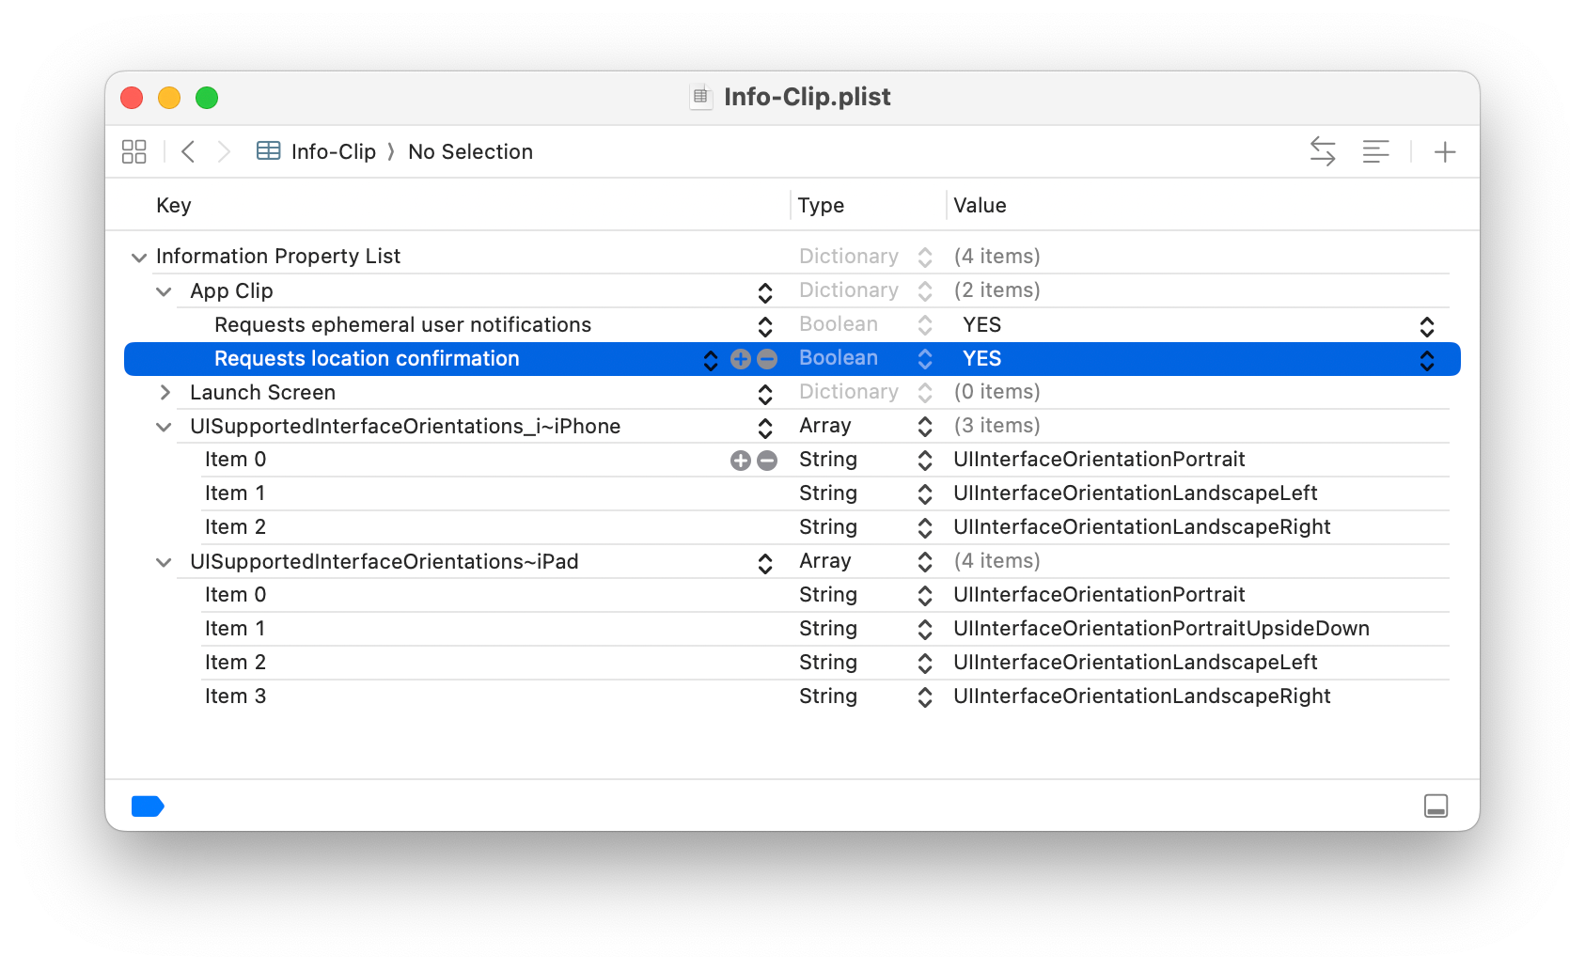Remove the iPhone Item 0 row

pyautogui.click(x=767, y=461)
